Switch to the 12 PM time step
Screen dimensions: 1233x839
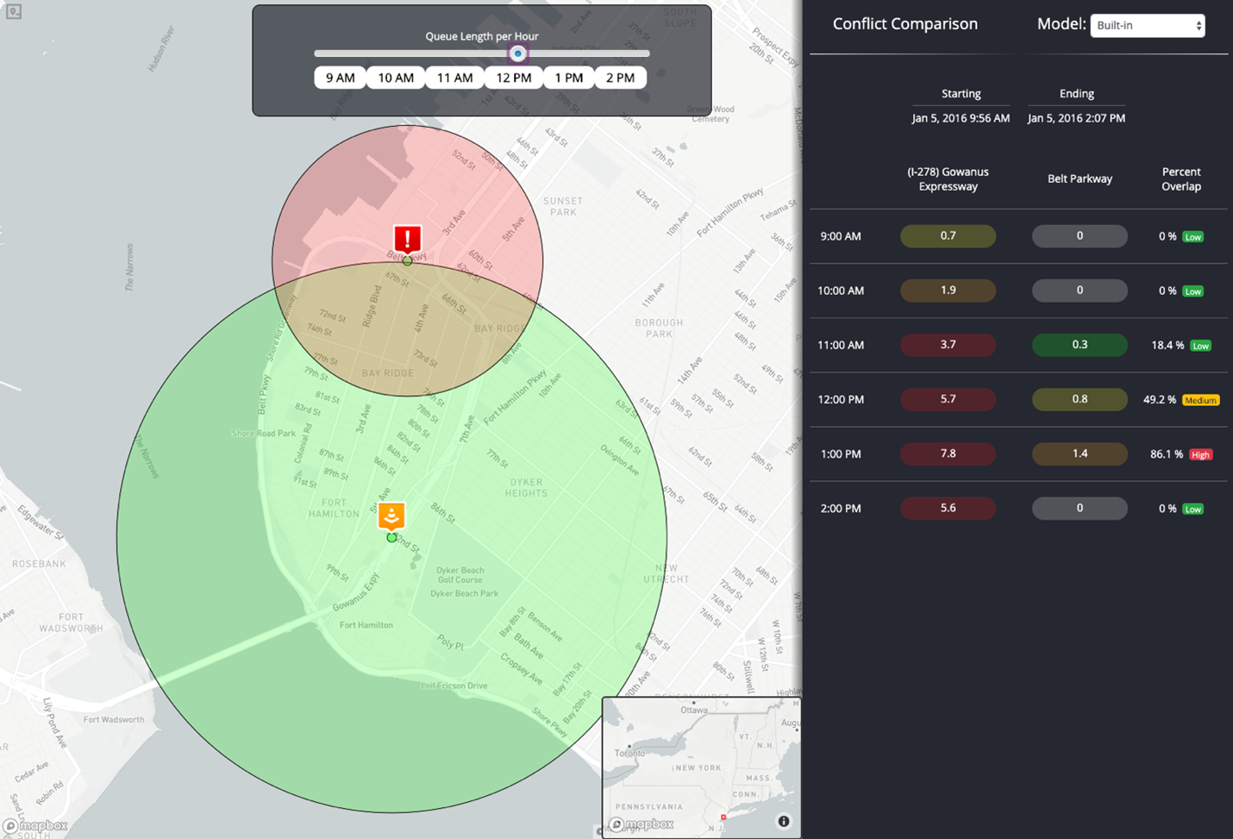pyautogui.click(x=513, y=78)
